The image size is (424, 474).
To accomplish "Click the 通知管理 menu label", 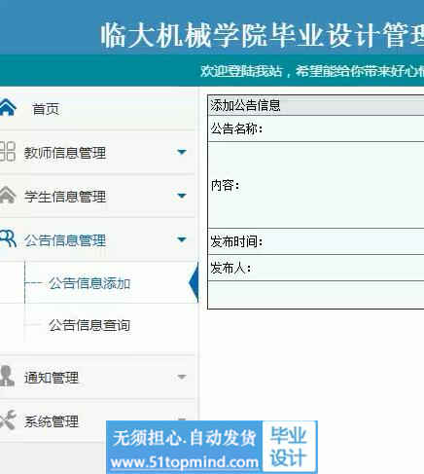I will click(x=52, y=378).
